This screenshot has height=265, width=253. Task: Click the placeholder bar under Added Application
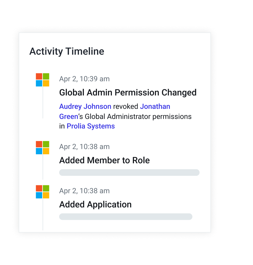(126, 216)
